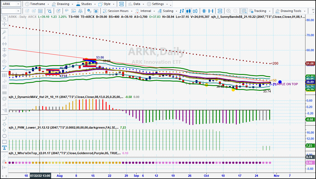This screenshot has height=179, width=316.
Task: Select the down arrow drawing tool
Action: pos(4,124)
